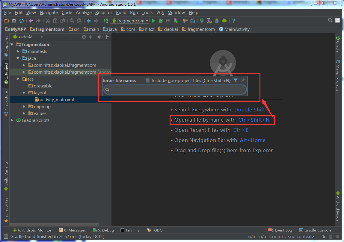This screenshot has height=242, width=344.
Task: Open the fragmentcom run configuration dropdown
Action: tap(130, 21)
